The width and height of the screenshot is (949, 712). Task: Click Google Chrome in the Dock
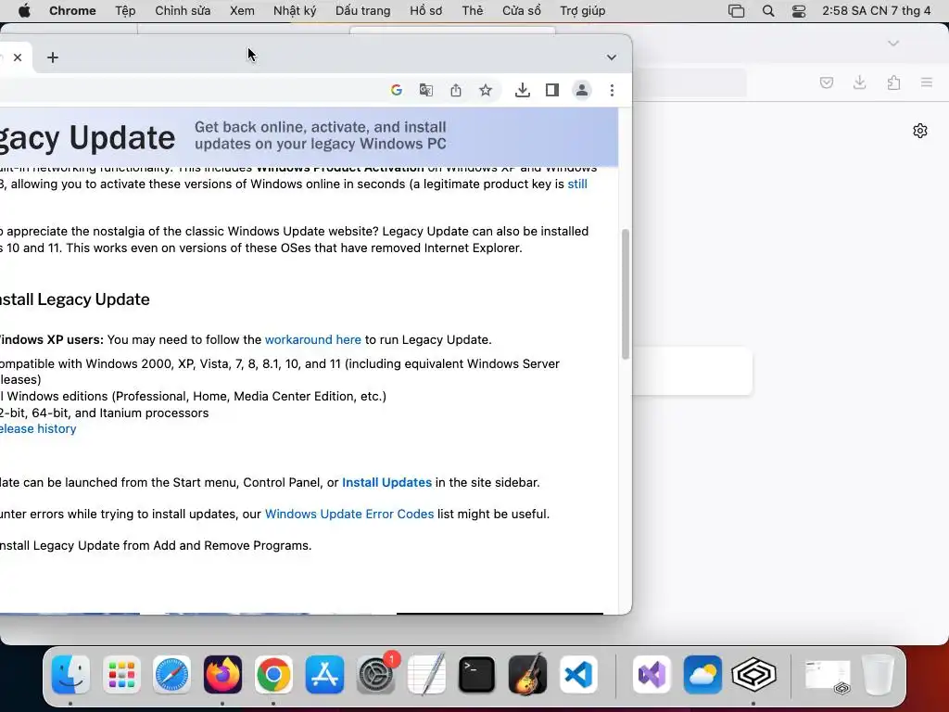(273, 675)
